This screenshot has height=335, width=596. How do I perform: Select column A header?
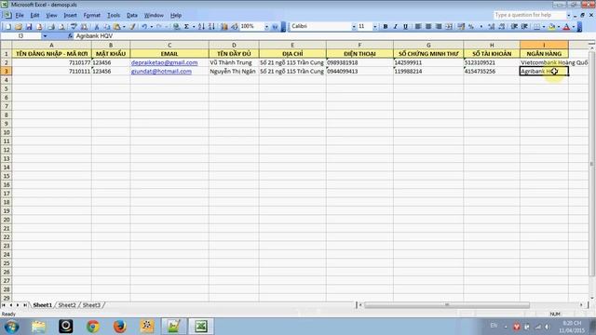point(52,45)
